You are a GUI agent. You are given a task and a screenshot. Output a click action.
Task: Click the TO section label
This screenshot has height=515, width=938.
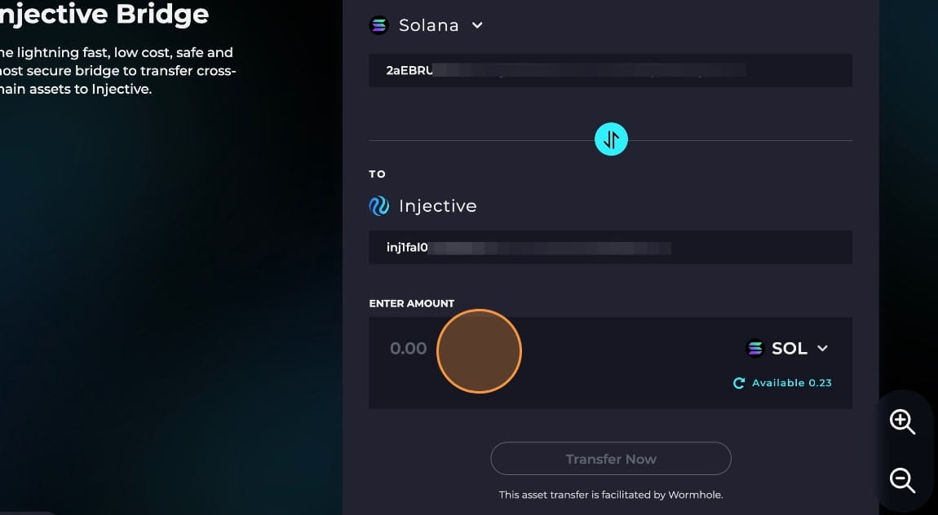point(377,174)
